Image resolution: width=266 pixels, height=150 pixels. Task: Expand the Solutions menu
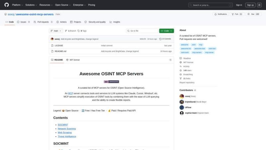31,5
